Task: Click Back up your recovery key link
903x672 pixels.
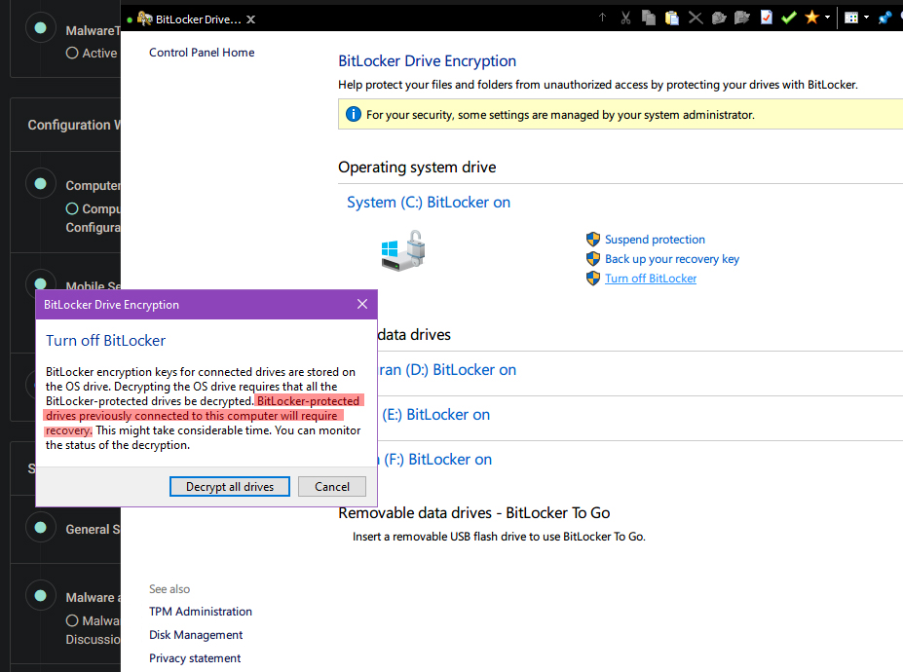Action: point(672,259)
